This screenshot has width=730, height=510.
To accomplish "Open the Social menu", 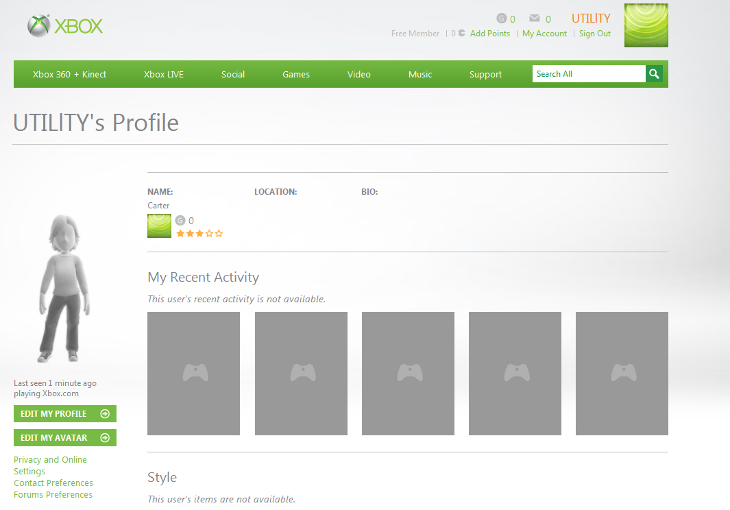I will (233, 75).
